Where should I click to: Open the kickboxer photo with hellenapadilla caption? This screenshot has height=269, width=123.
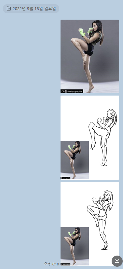tap(90, 56)
